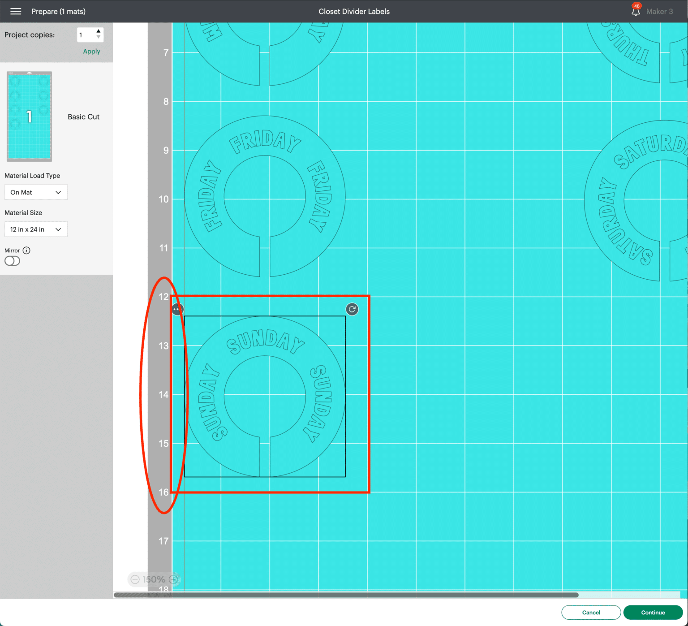
Task: Select the mat 1 preview thumbnail
Action: pos(29,116)
